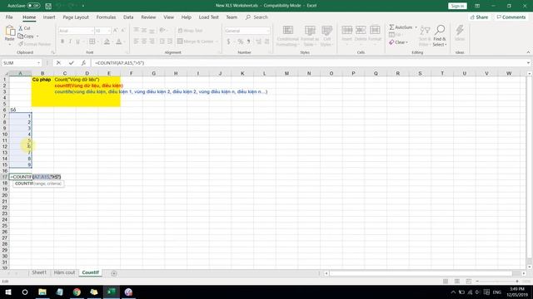The width and height of the screenshot is (533, 299).
Task: Open Cortana search circle on taskbar
Action: [x=25, y=292]
